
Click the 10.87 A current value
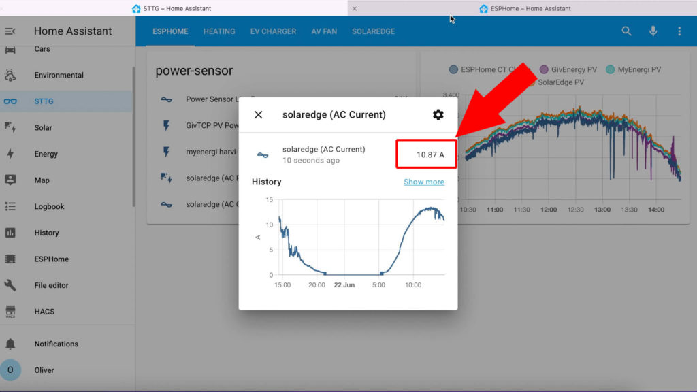tap(430, 154)
